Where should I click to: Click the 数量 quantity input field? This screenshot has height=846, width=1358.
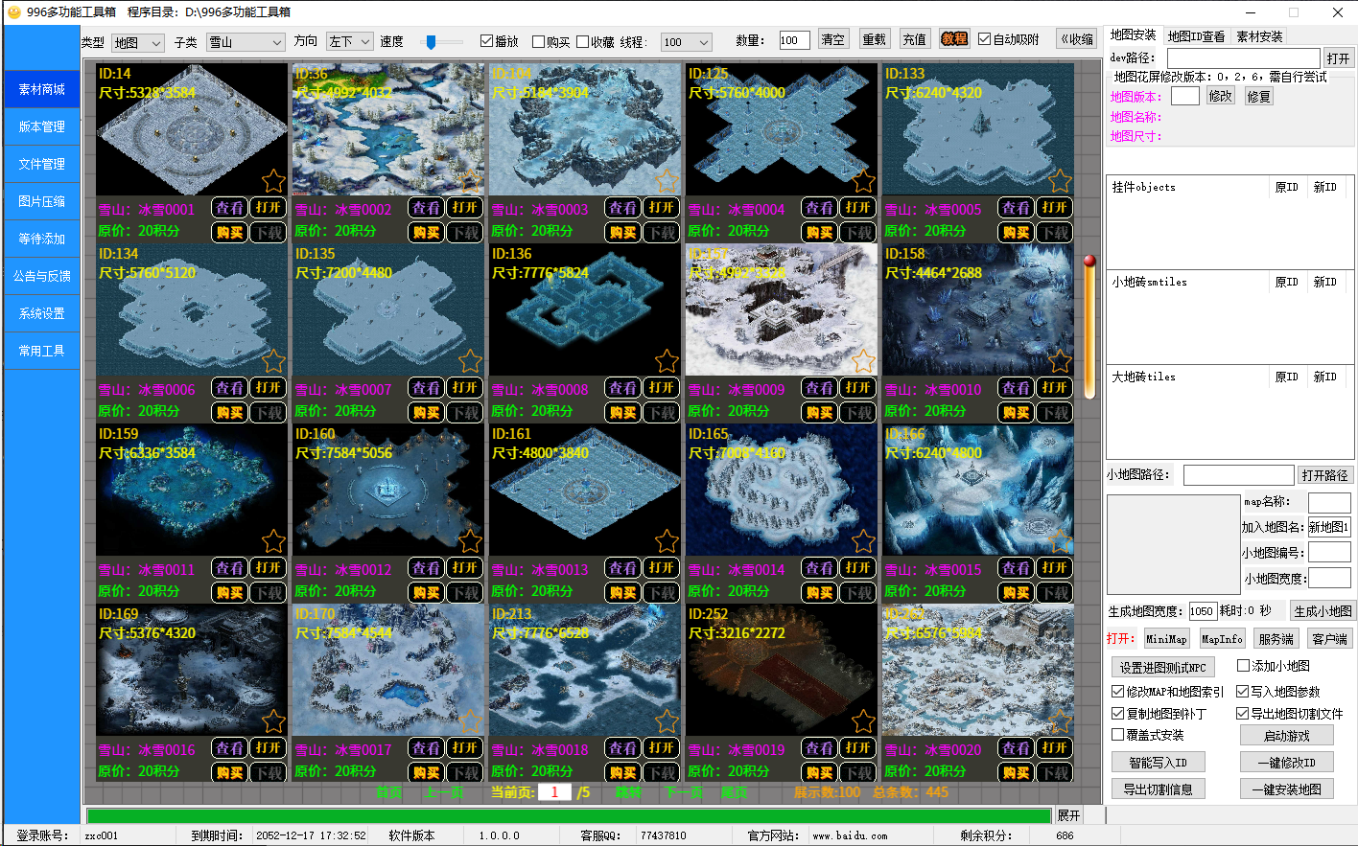click(x=794, y=40)
